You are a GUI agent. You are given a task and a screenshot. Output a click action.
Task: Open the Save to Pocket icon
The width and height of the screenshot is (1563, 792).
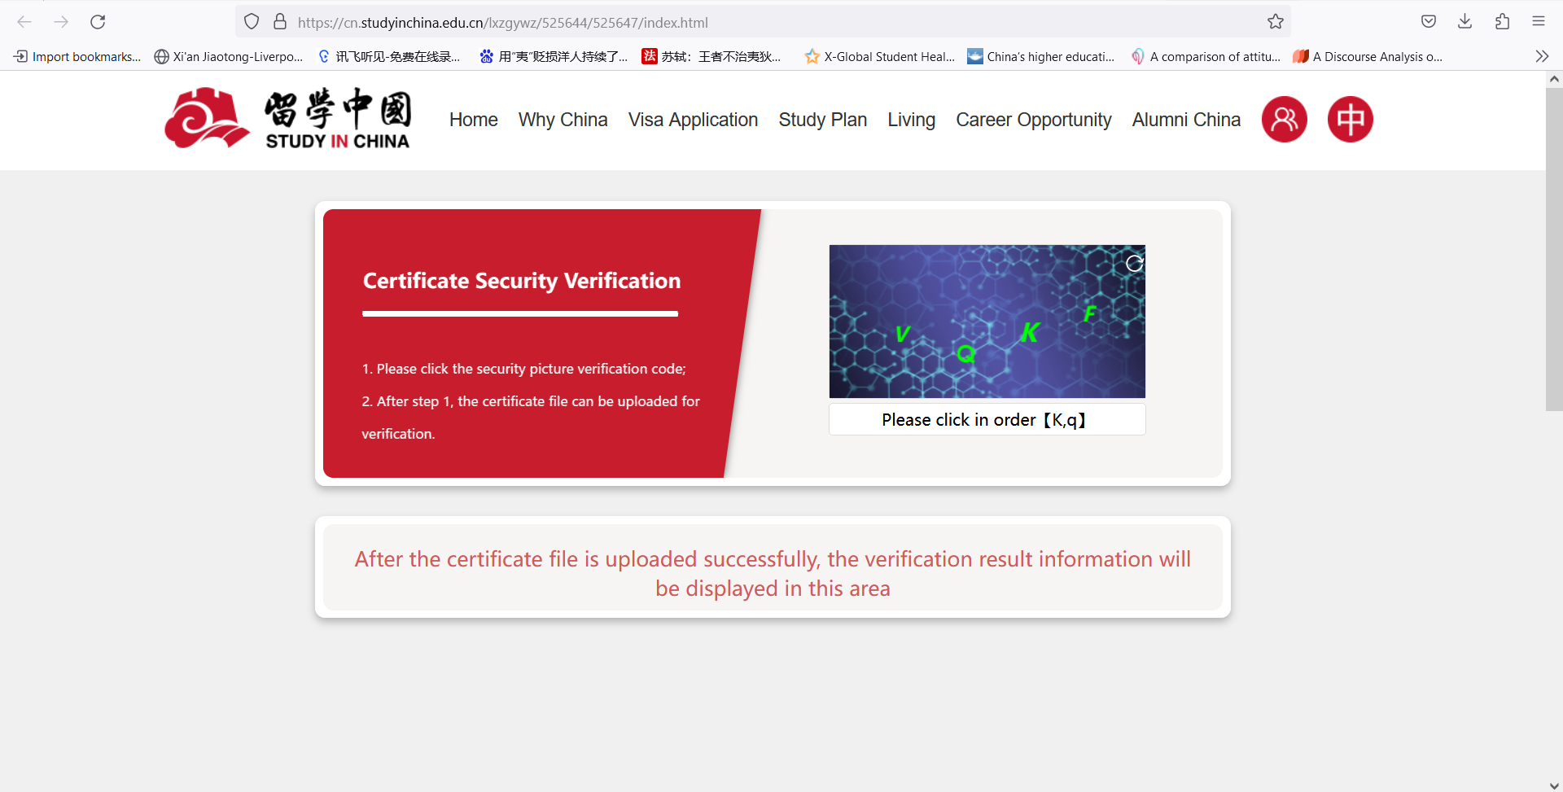pos(1429,22)
